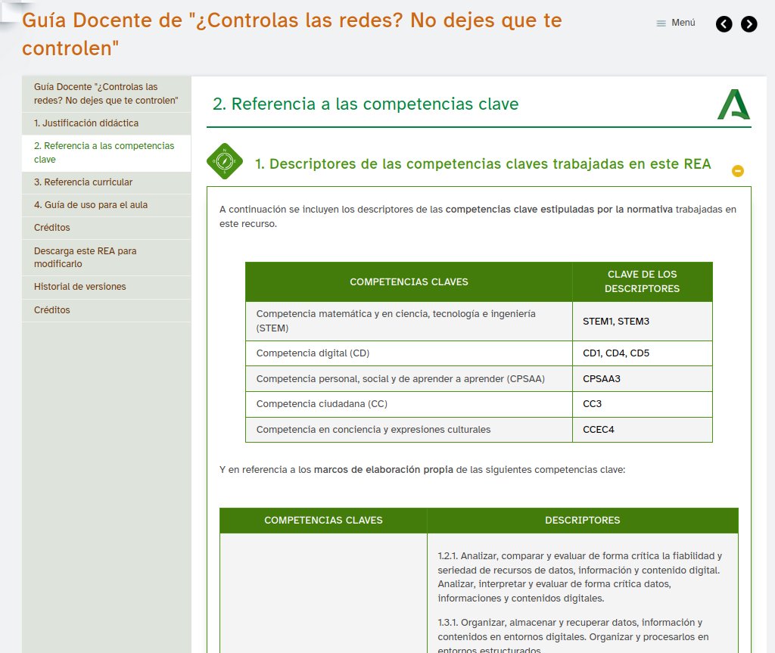Open the Menú hamburger toggle
The height and width of the screenshot is (653, 775).
click(675, 23)
